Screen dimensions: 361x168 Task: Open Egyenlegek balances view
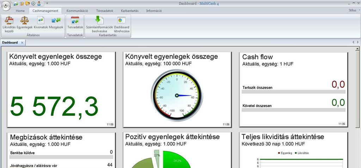click(24, 23)
